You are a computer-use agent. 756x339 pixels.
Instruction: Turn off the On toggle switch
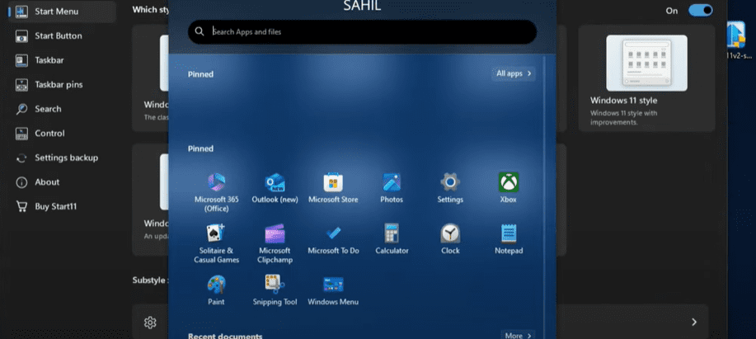(x=700, y=10)
